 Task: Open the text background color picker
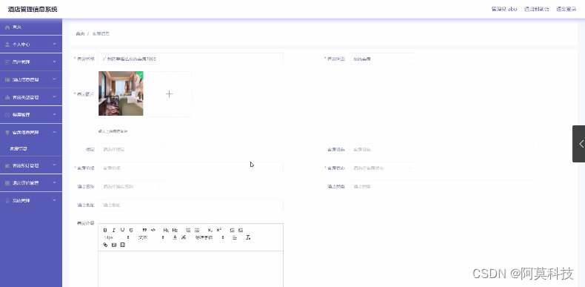(184, 237)
